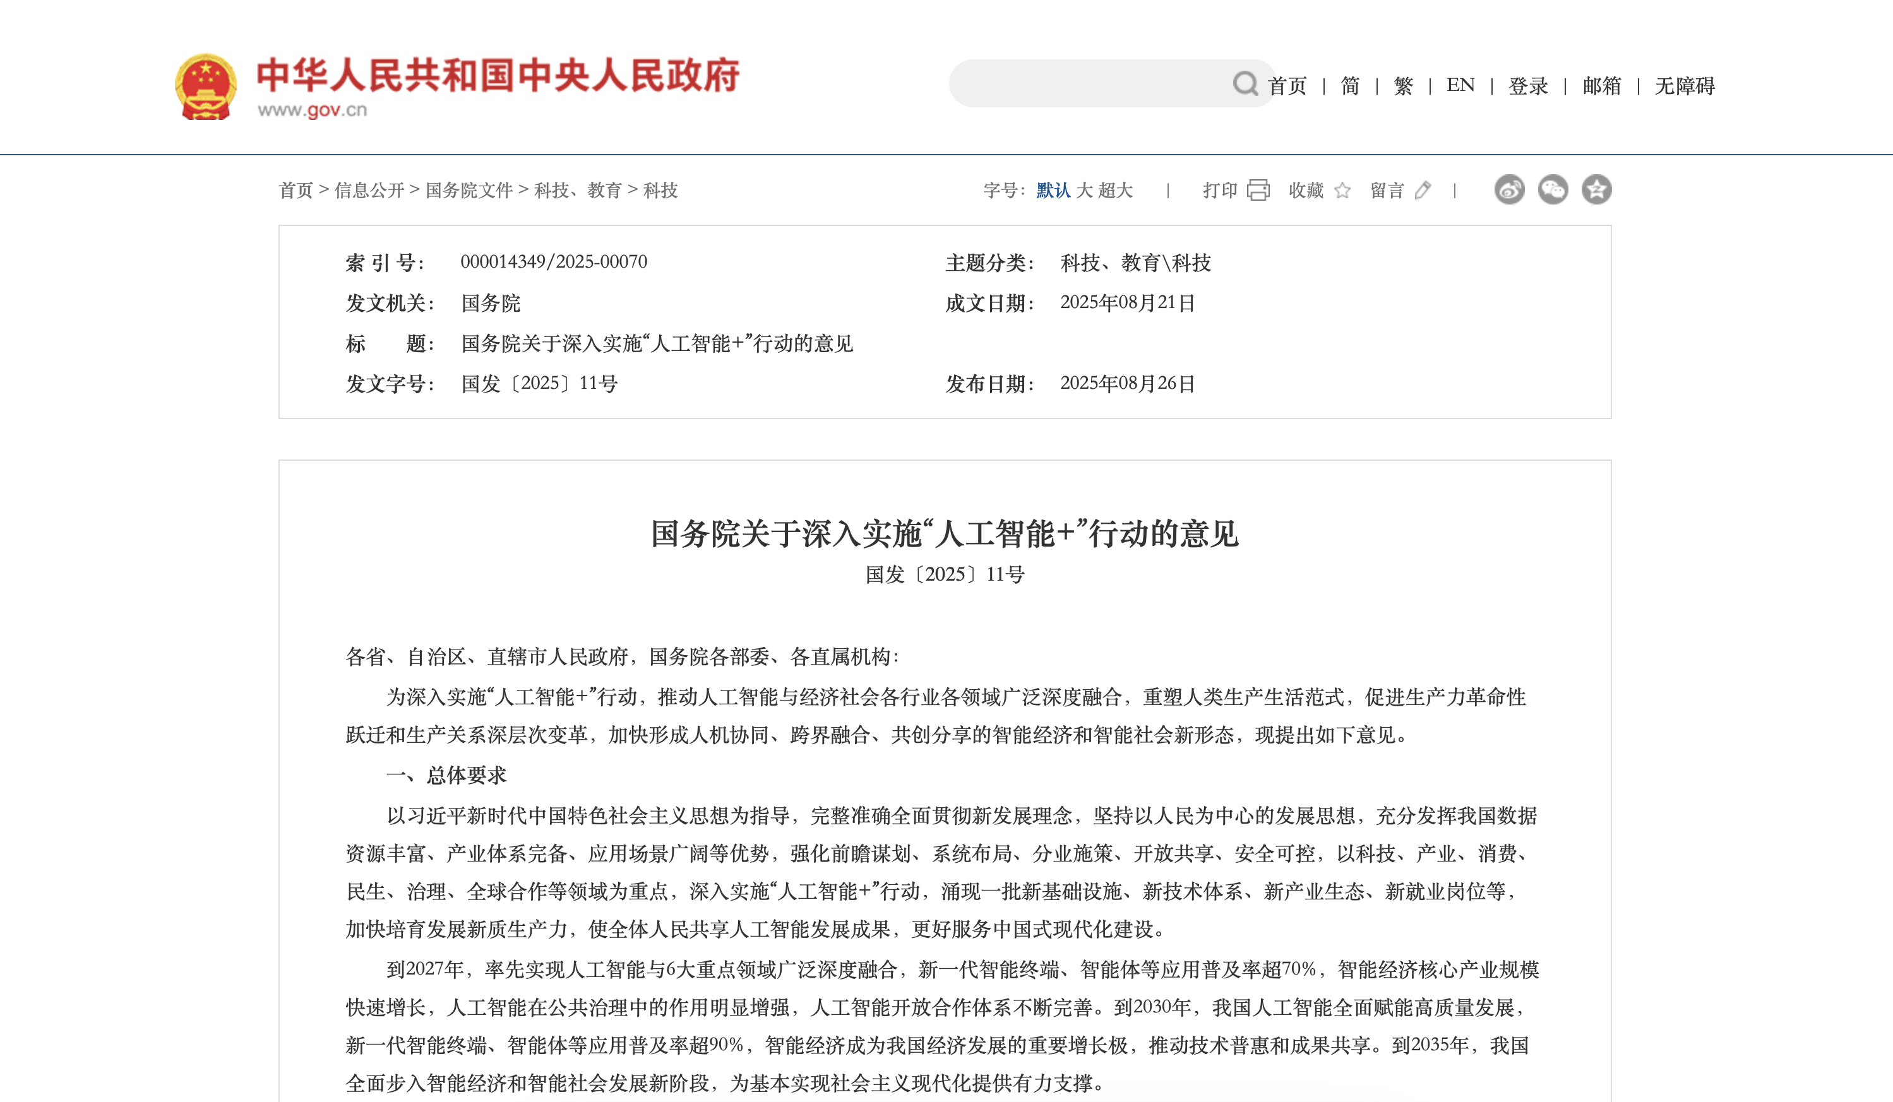This screenshot has width=1893, height=1102.
Task: Select the 默认 font size option
Action: (x=1053, y=191)
